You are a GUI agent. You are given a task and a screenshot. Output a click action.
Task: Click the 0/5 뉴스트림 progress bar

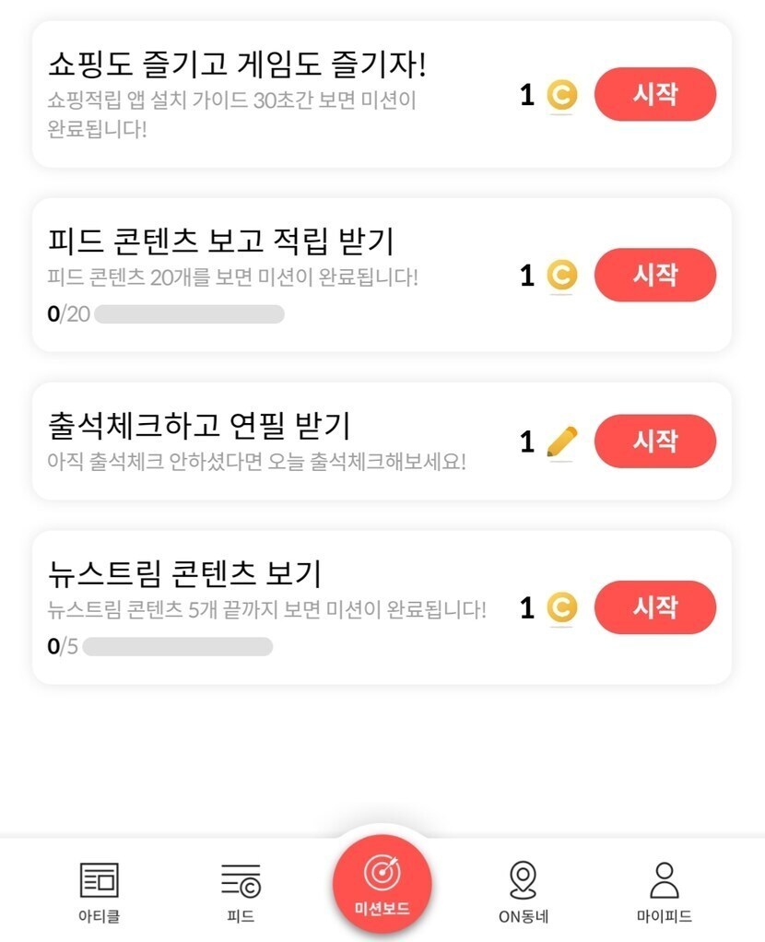click(x=177, y=647)
